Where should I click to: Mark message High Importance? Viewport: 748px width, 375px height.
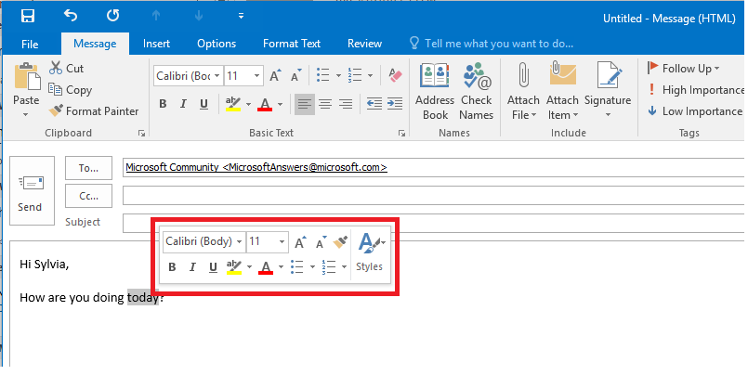tap(696, 90)
